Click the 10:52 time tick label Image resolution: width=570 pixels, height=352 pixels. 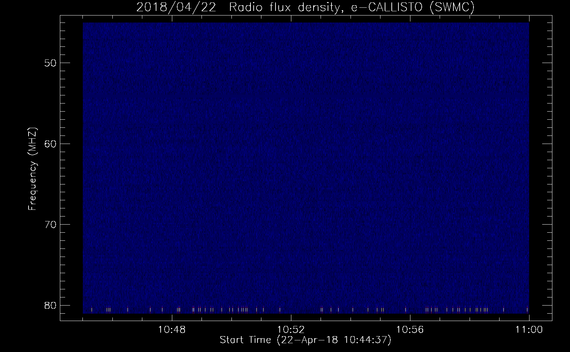[291, 330]
